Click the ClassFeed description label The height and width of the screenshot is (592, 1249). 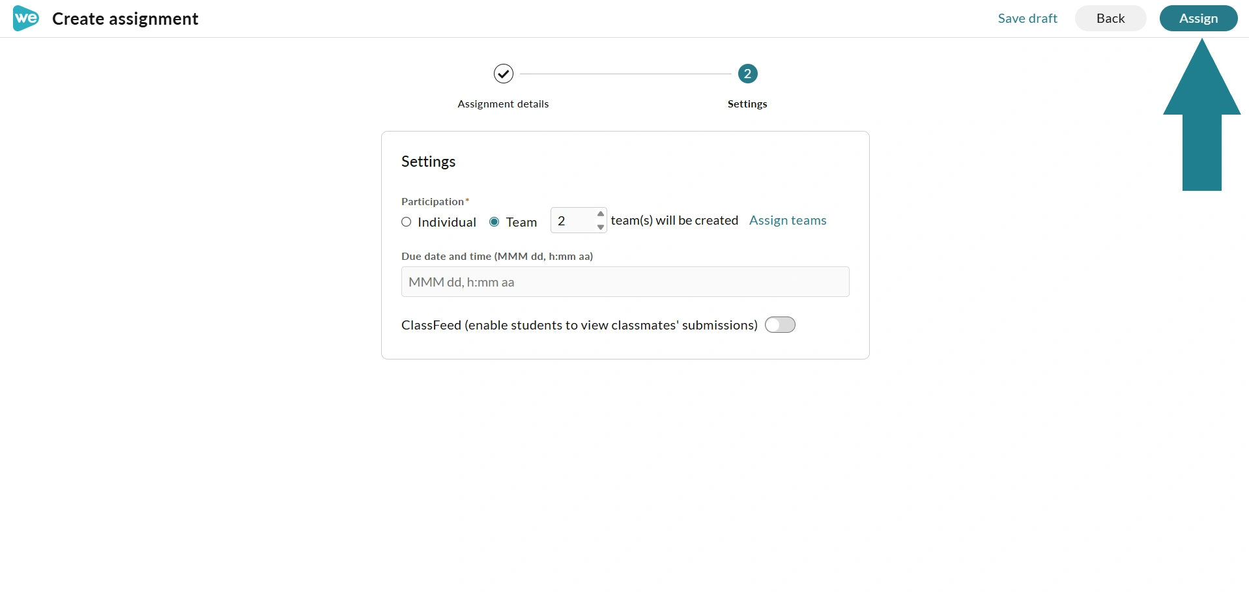coord(579,325)
